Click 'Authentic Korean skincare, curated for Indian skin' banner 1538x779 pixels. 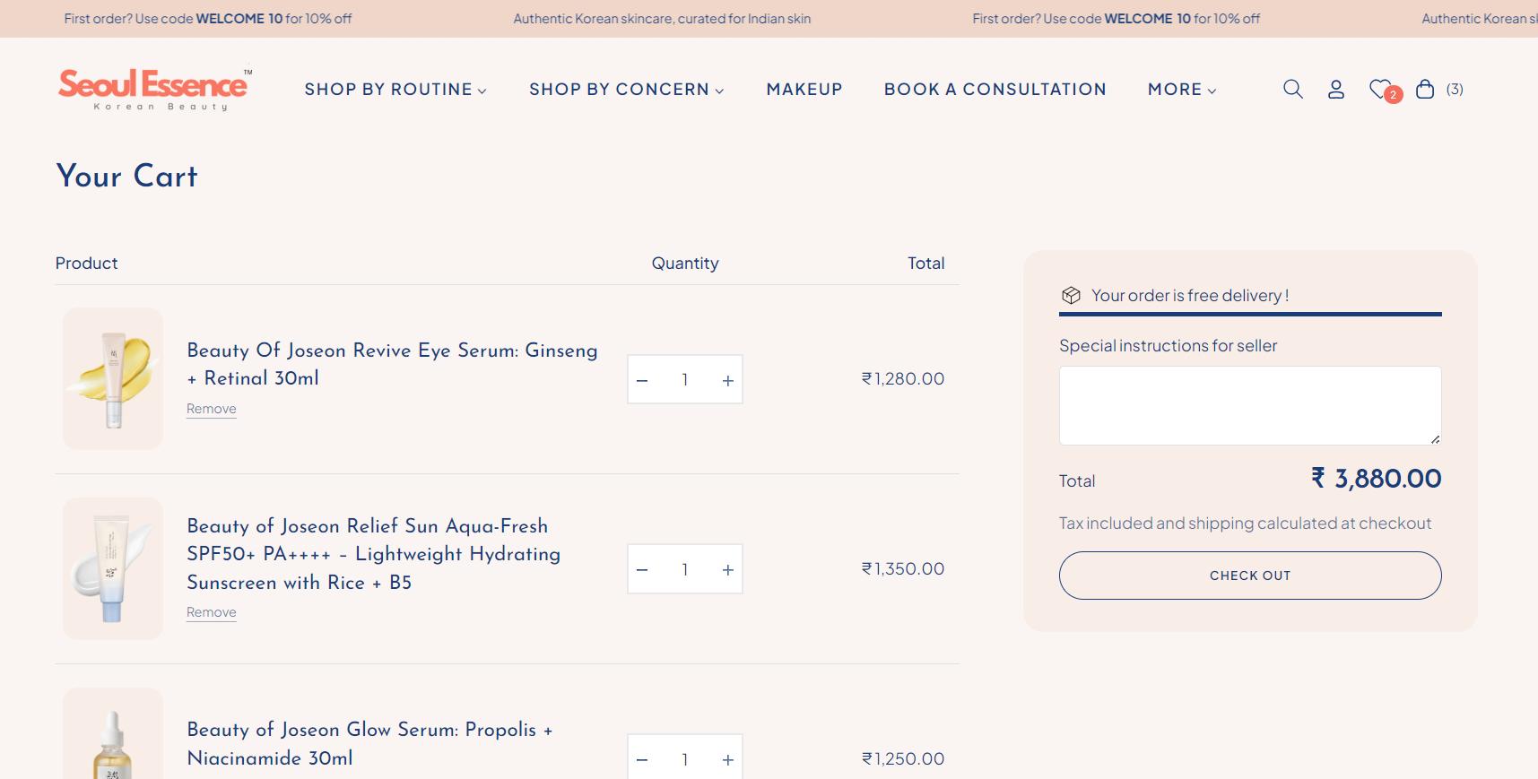point(662,19)
